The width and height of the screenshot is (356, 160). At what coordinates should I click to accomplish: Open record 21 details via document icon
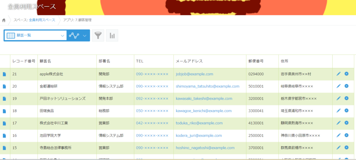(x=5, y=74)
